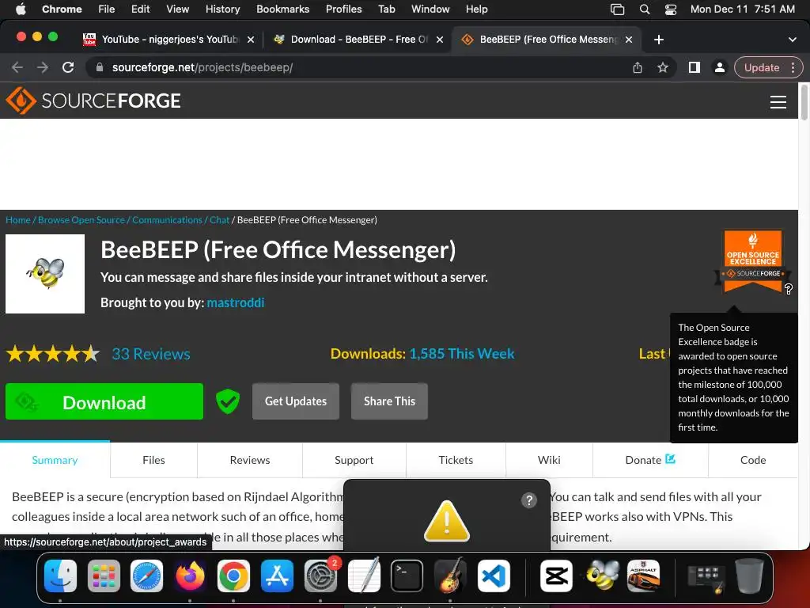Open Launchpad from the dock

pos(104,576)
